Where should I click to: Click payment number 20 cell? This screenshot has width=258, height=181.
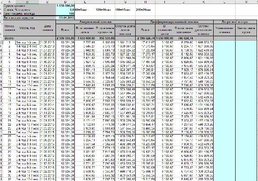9,117
